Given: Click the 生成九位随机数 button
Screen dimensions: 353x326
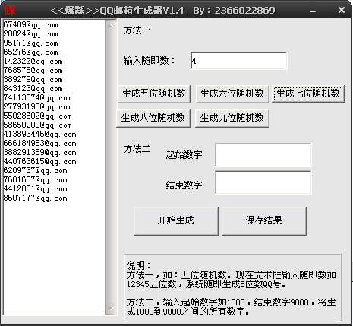Looking at the screenshot, I should [x=232, y=118].
